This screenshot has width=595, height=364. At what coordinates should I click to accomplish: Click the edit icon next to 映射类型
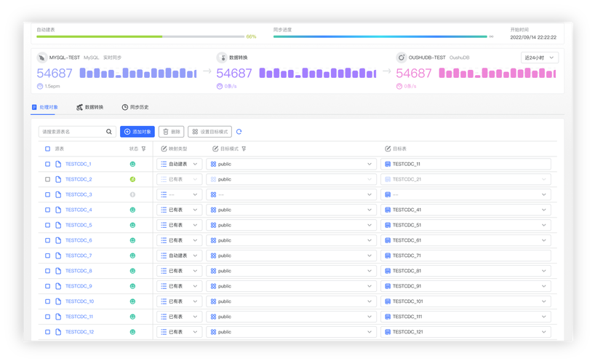point(164,149)
